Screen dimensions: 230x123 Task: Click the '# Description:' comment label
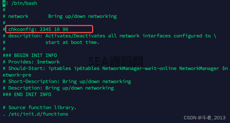pyautogui.click(x=23, y=88)
